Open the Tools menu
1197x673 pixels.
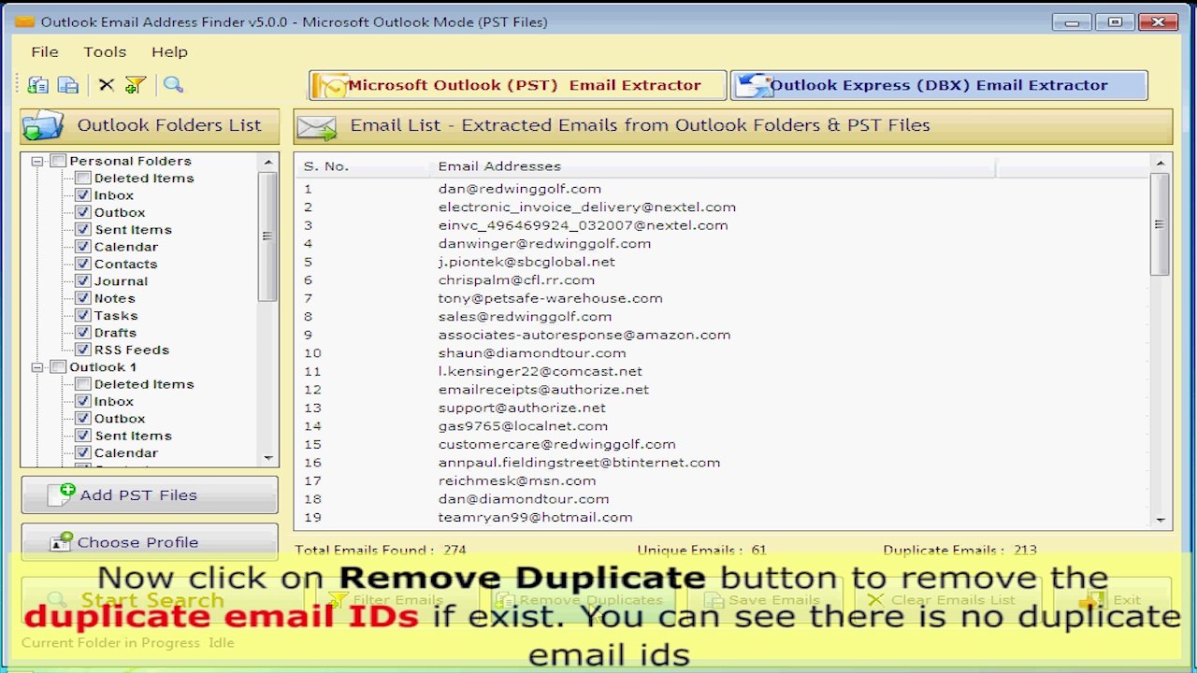105,52
